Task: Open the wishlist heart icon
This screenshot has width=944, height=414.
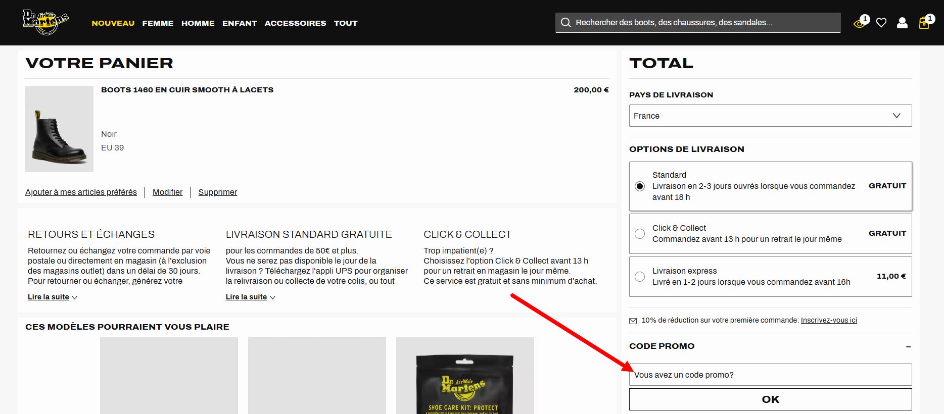Action: click(x=881, y=23)
